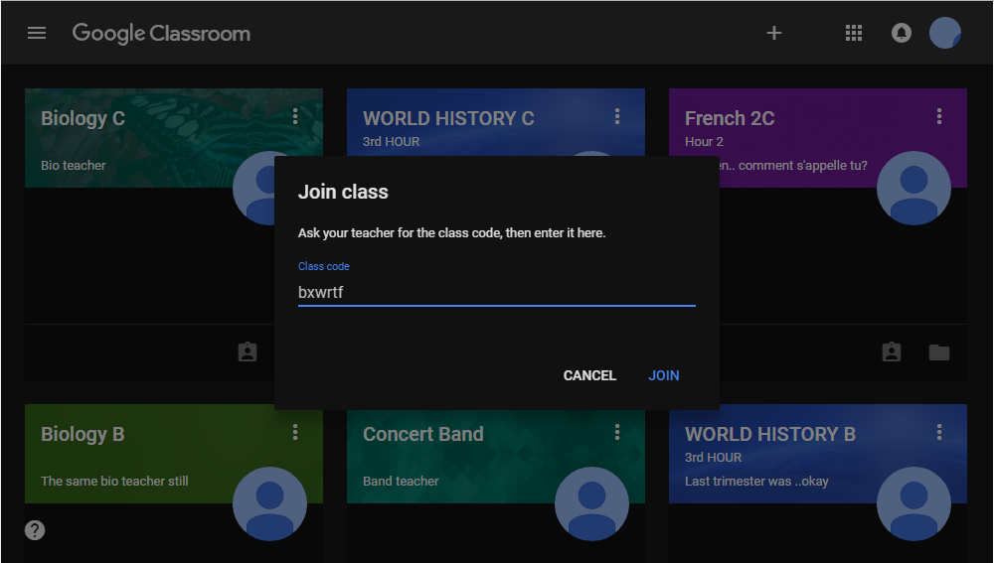Click 'Last trimester was ..okay' text

(x=756, y=482)
